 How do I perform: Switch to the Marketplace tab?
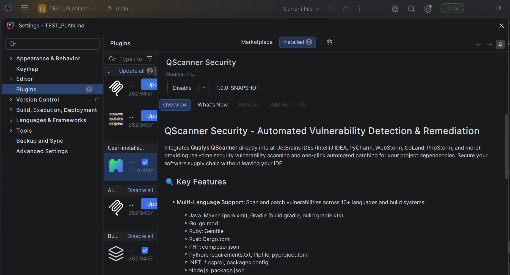point(257,42)
